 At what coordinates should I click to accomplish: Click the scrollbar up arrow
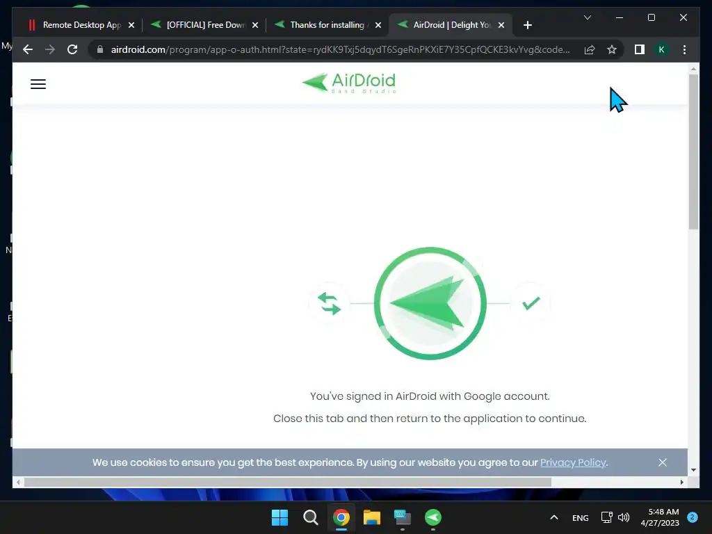point(693,69)
